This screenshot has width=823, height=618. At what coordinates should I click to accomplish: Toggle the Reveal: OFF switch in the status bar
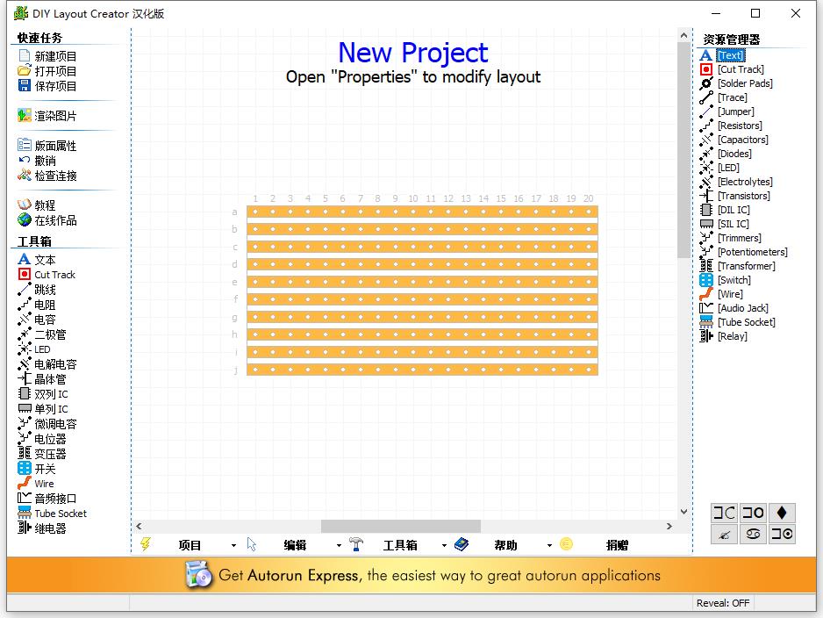click(x=722, y=602)
